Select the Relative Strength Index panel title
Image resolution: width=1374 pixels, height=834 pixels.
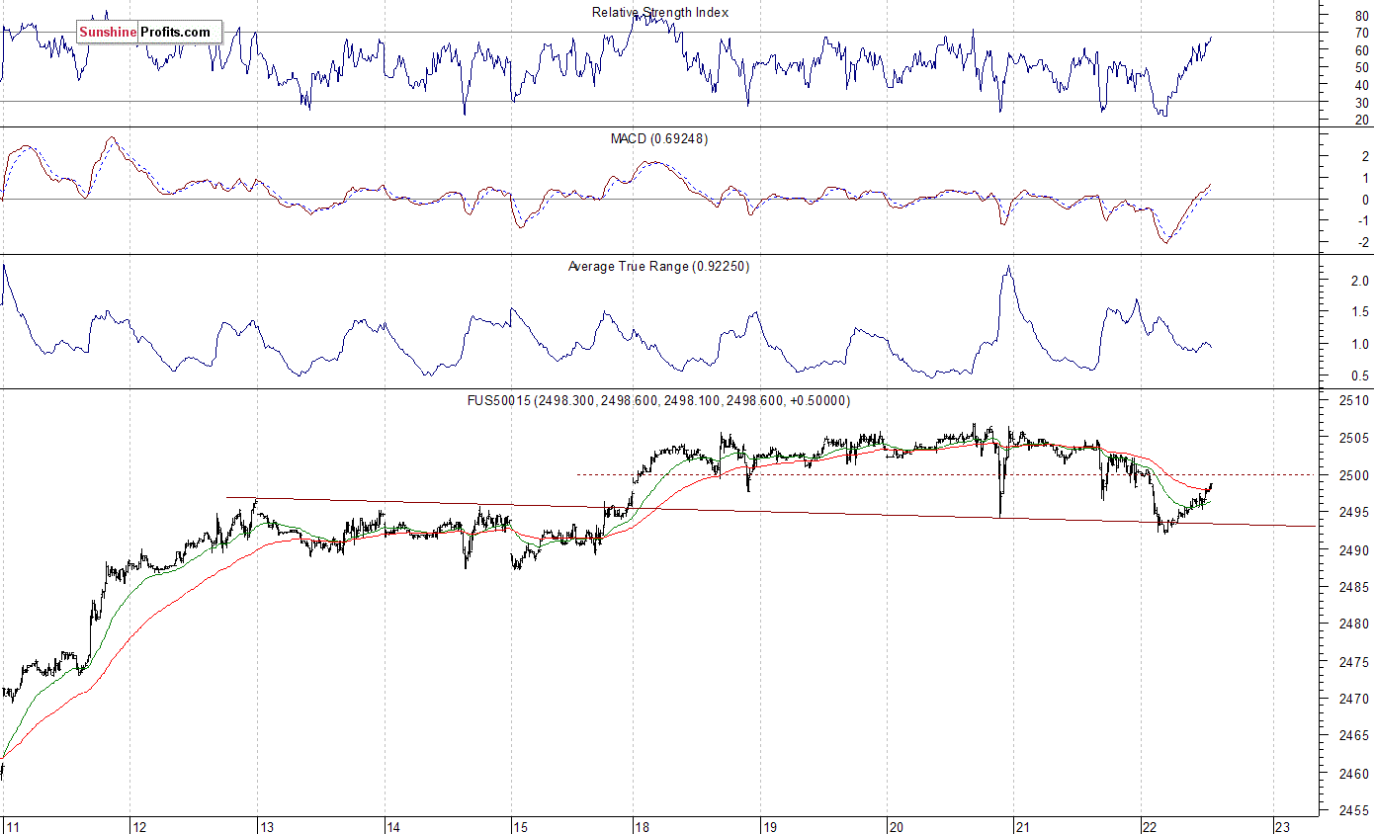click(x=660, y=12)
